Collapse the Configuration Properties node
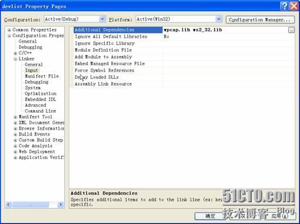Viewport: 300px width, 224px height. [9, 36]
